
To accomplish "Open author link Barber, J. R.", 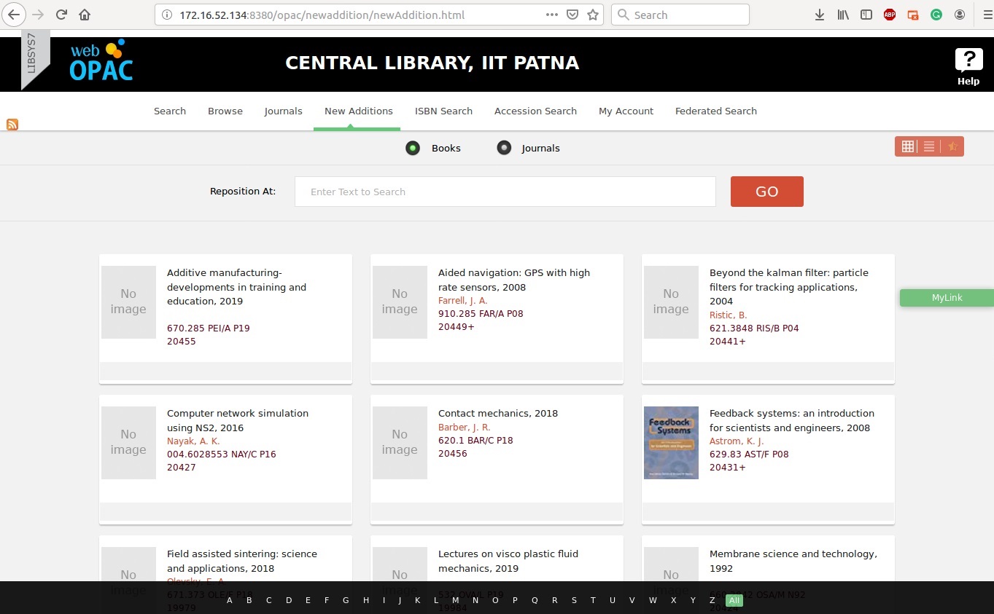I will 464,427.
